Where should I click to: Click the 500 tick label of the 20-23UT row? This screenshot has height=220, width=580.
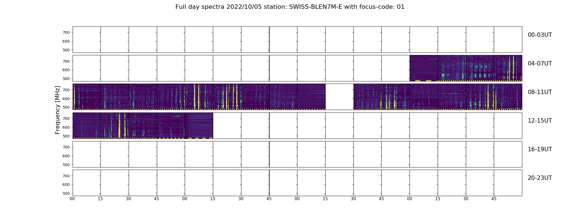[x=66, y=193]
